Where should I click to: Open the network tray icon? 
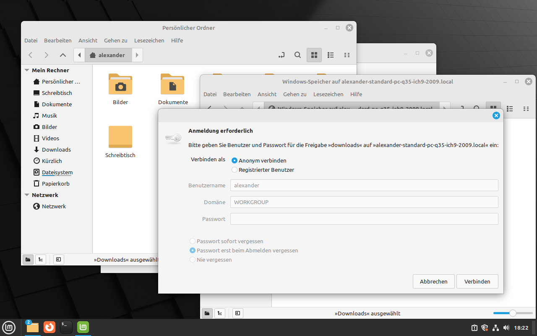[x=495, y=328]
